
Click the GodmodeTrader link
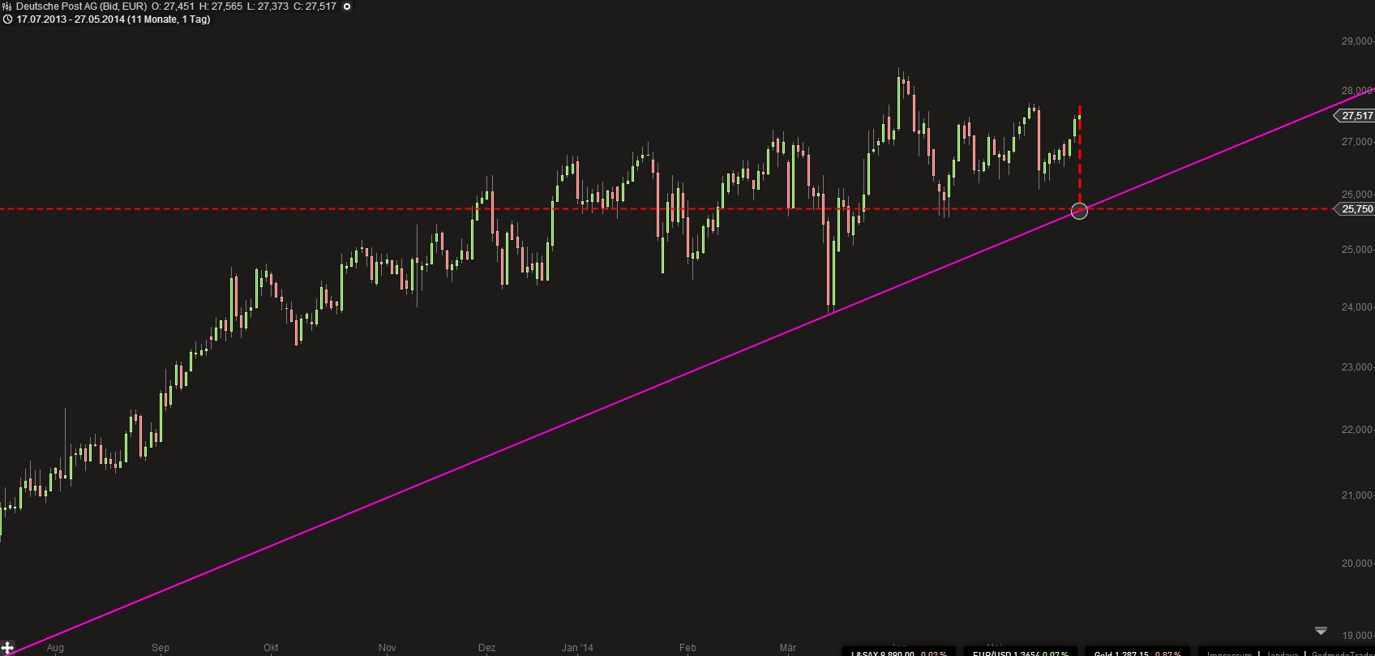click(x=1342, y=653)
